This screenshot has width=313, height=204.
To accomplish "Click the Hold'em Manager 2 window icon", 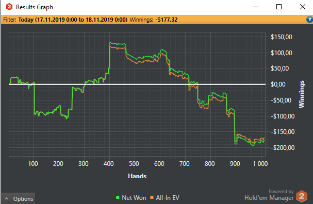I will click(9, 7).
